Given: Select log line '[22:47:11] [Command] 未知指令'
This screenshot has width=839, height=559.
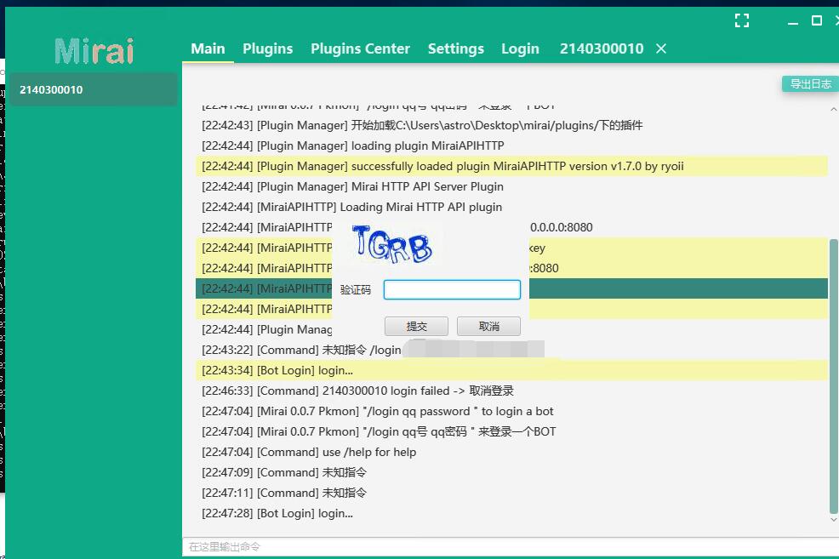Looking at the screenshot, I should tap(511, 493).
